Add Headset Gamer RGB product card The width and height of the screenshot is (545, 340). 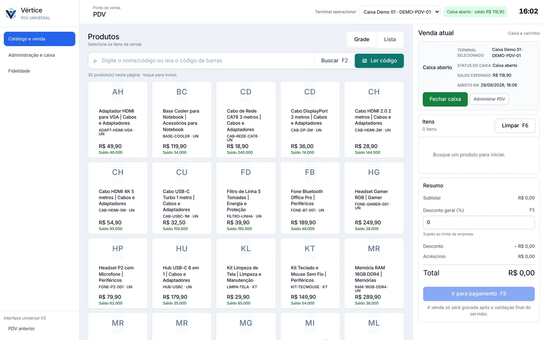(374, 198)
